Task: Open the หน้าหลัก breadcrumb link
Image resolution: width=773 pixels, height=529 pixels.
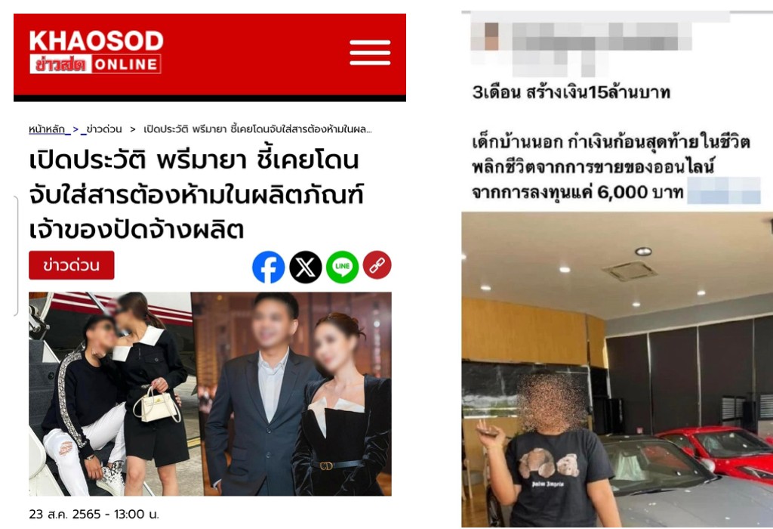Action: (x=47, y=129)
